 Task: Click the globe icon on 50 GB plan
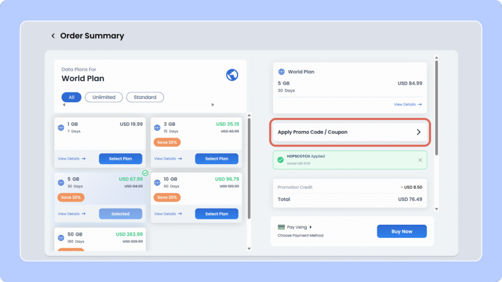(x=61, y=238)
